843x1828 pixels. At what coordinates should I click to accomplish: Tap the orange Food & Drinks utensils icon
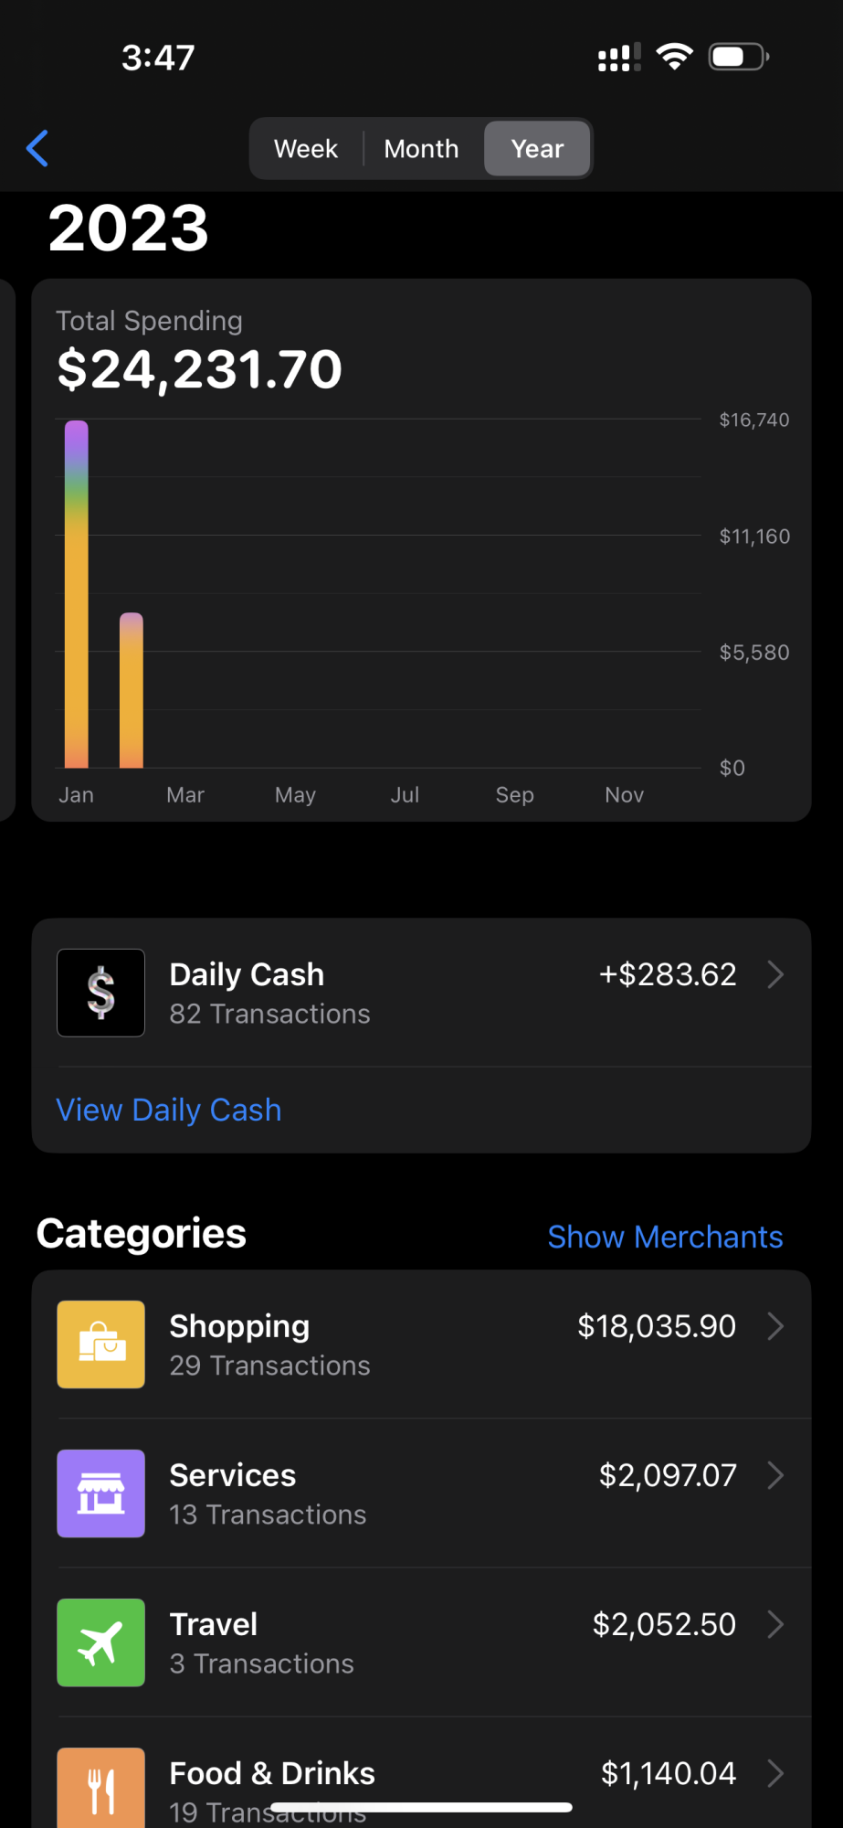(100, 1788)
